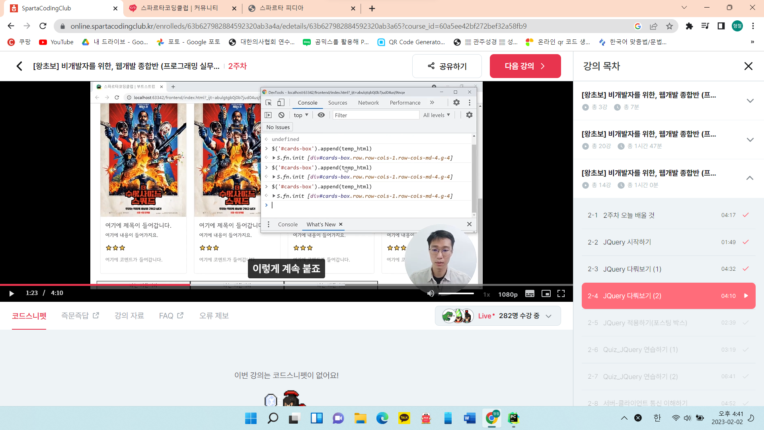
Task: Open the FAQ tab
Action: pos(171,316)
